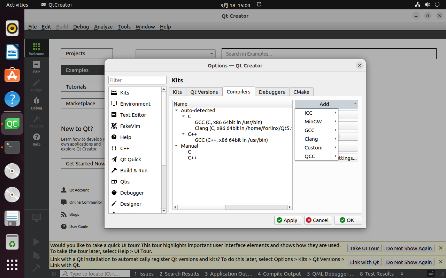Viewport: 446px width, 278px height.
Task: Click the Add compiler dropdown button
Action: (x=326, y=104)
